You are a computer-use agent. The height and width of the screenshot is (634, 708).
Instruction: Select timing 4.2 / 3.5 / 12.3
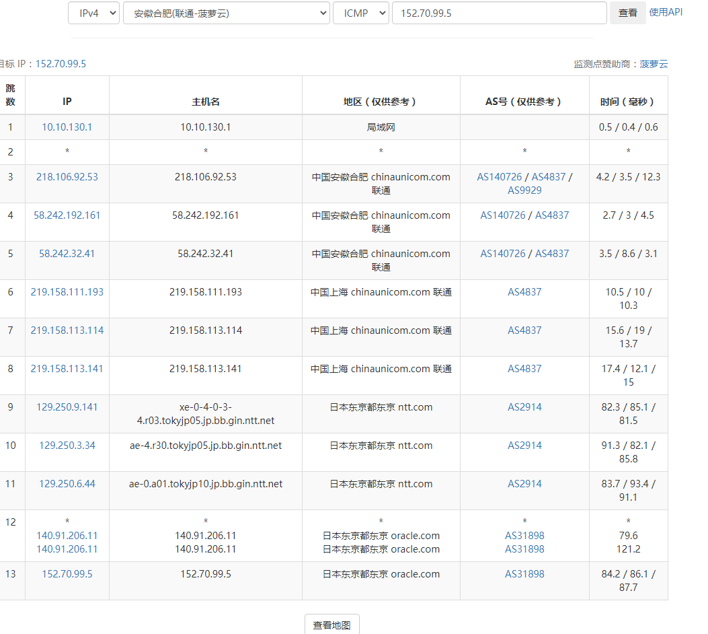point(628,177)
